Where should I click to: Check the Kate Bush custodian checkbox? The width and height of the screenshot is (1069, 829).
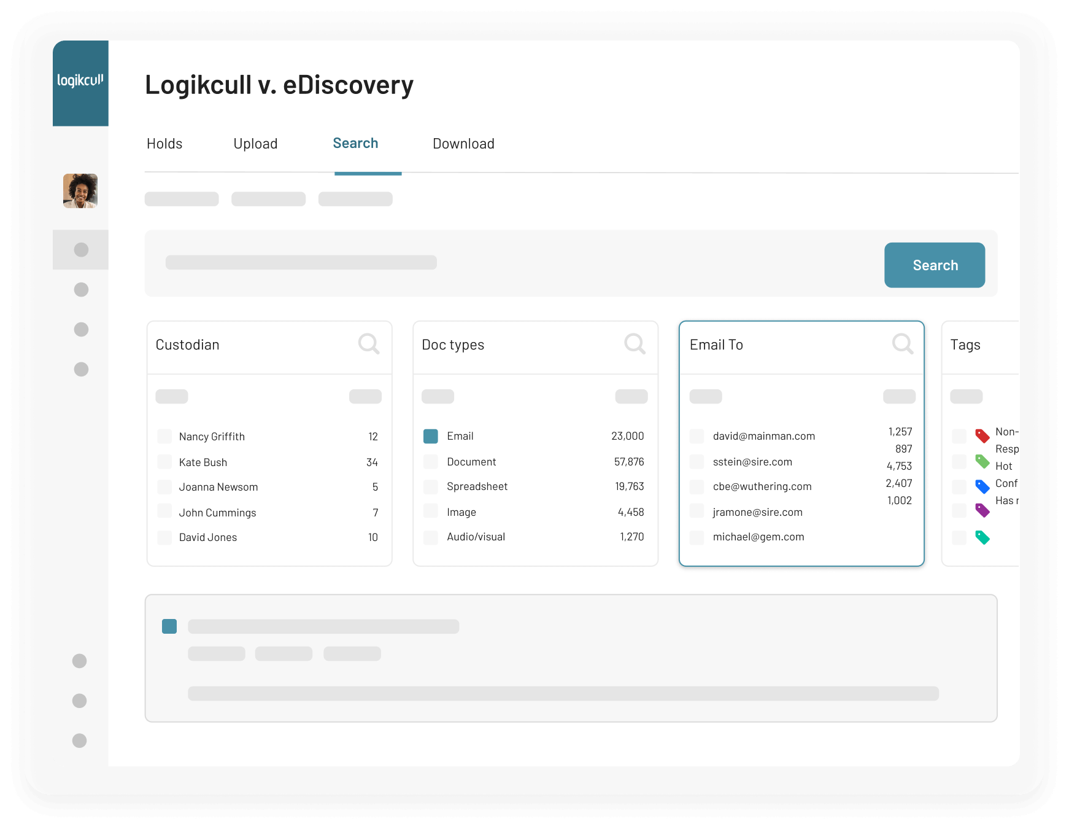click(164, 462)
